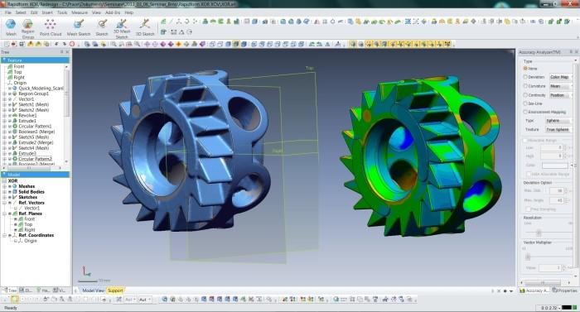The width and height of the screenshot is (580, 312).
Task: Open the Color Map dropdown
Action: [x=561, y=77]
